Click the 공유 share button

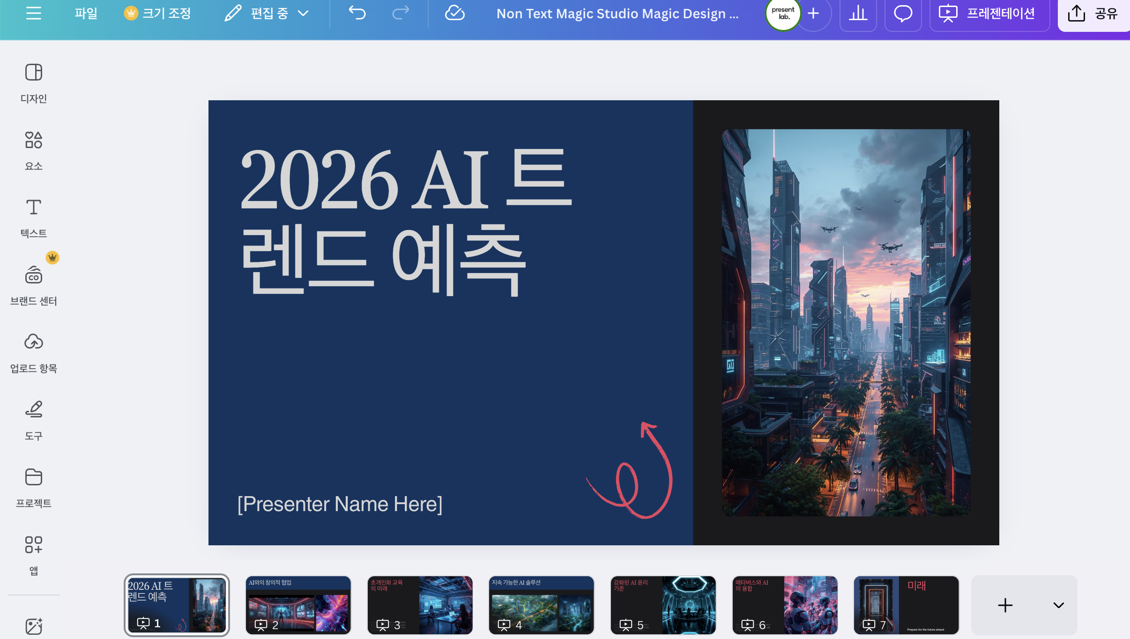[1093, 13]
